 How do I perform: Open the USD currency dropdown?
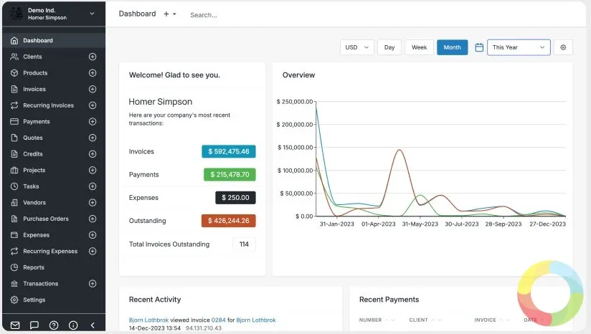pyautogui.click(x=357, y=47)
